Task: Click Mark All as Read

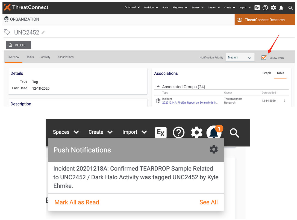Action: tap(77, 202)
